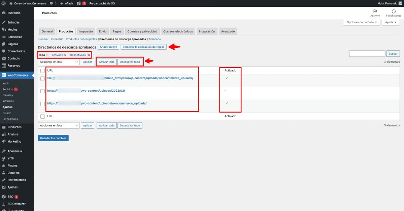Open the Cuentas y privacidad tab
The width and height of the screenshot is (404, 211).
[x=142, y=31]
